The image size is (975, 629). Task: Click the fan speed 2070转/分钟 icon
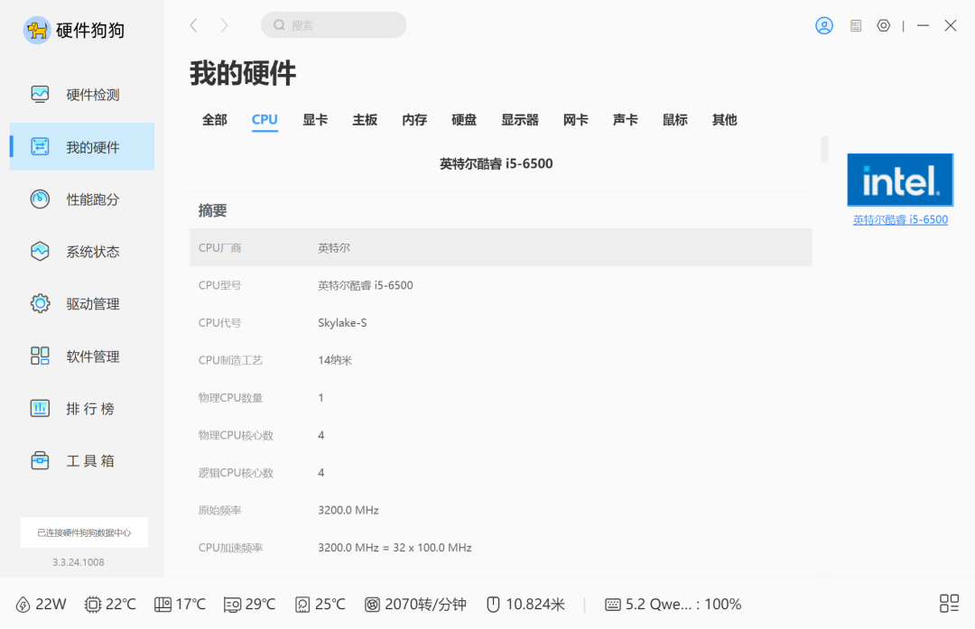coord(372,604)
